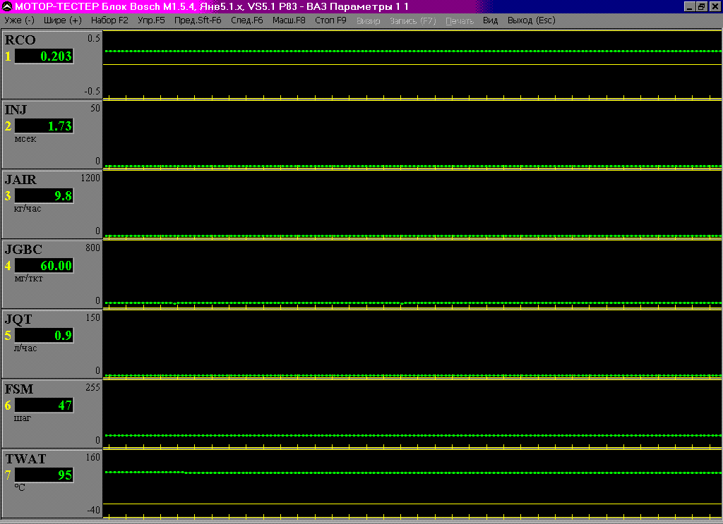Click the JGBC value field 60.00
Image resolution: width=723 pixels, height=524 pixels.
click(x=44, y=266)
